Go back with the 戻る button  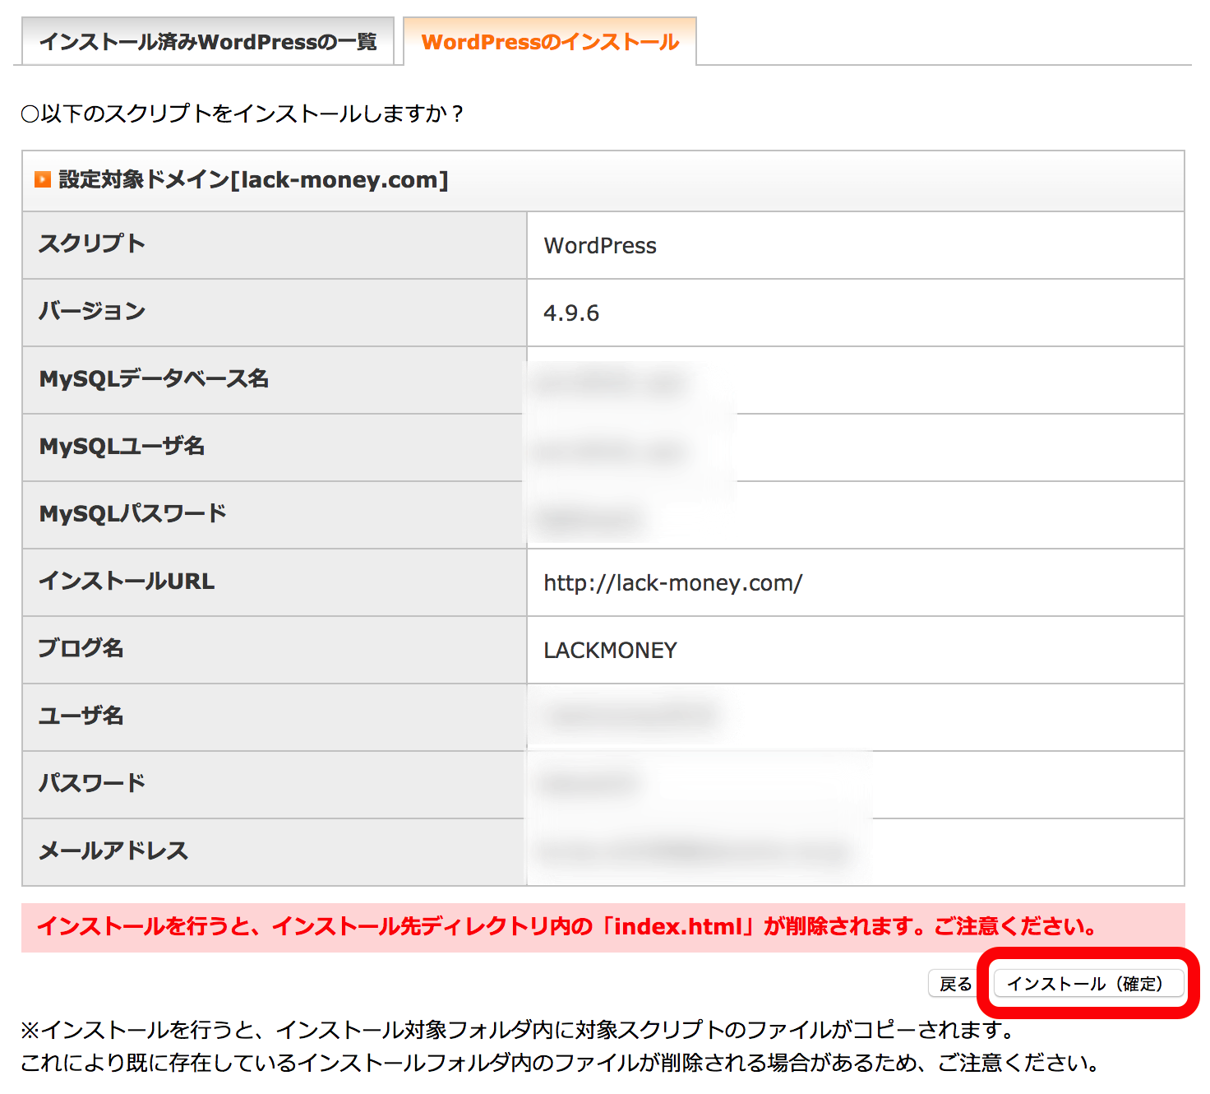click(x=956, y=984)
